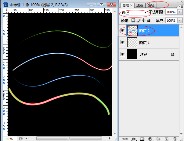The height and width of the screenshot is (141, 184).
Task: Select 图层 1 thumbnail
Action: pos(132,42)
